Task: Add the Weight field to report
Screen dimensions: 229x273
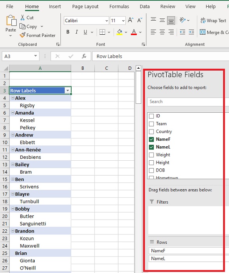Action: click(x=151, y=155)
